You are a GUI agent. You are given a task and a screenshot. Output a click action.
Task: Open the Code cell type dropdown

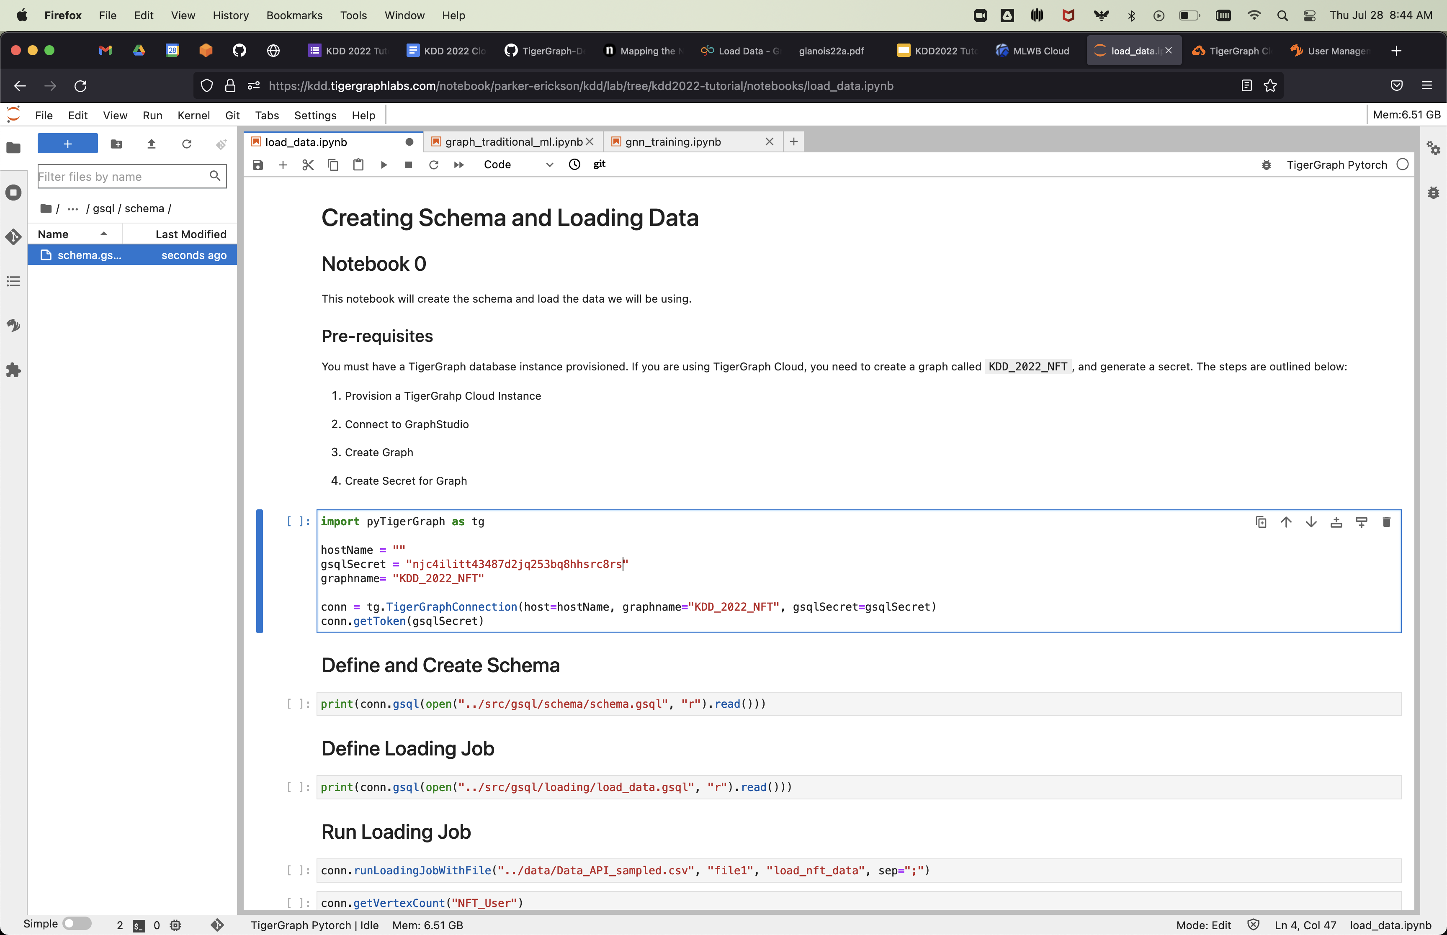(518, 164)
